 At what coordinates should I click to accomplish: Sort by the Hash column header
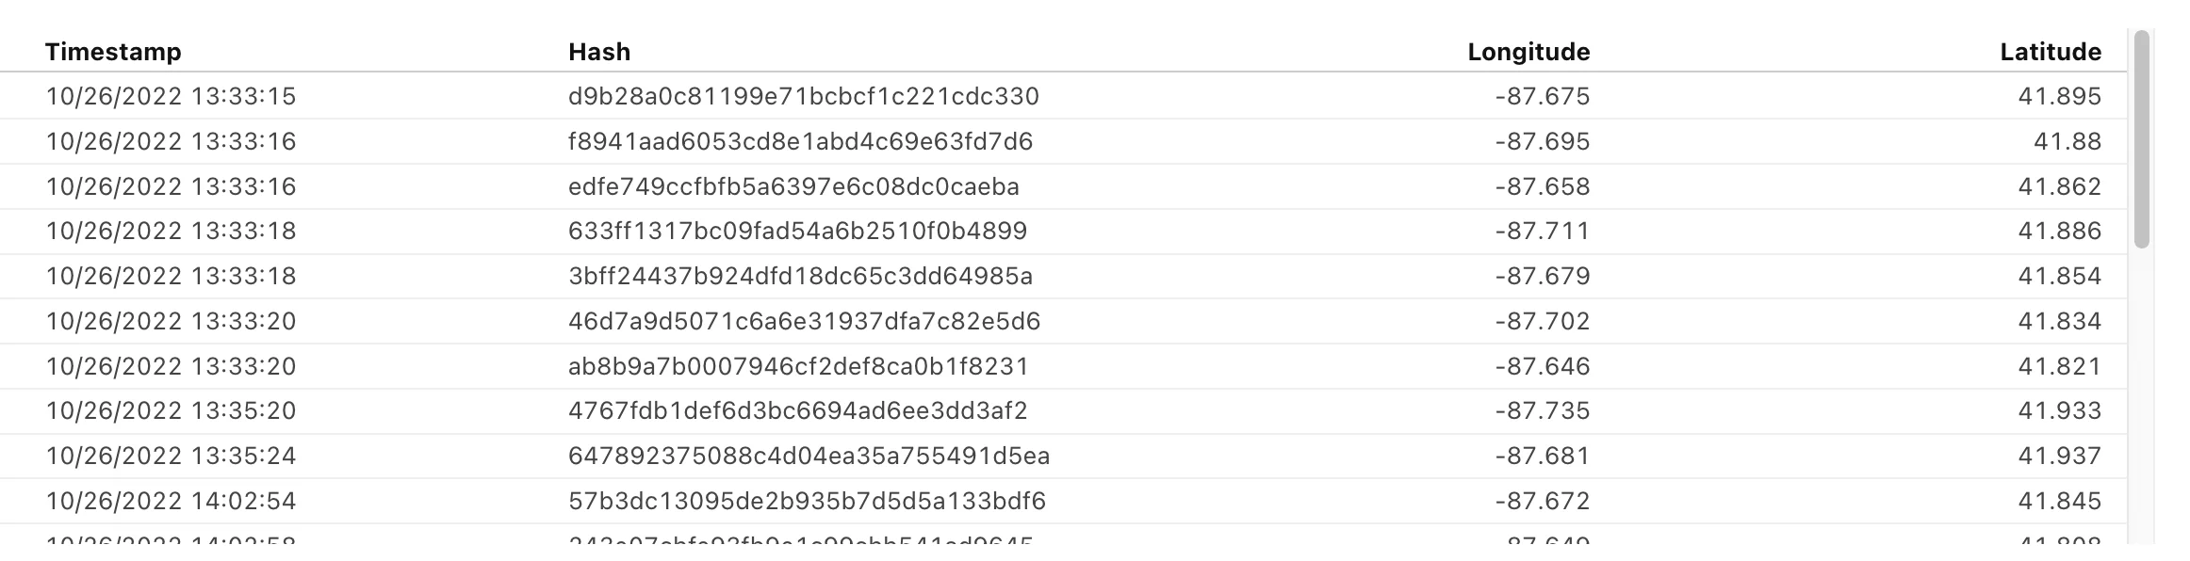pyautogui.click(x=599, y=52)
